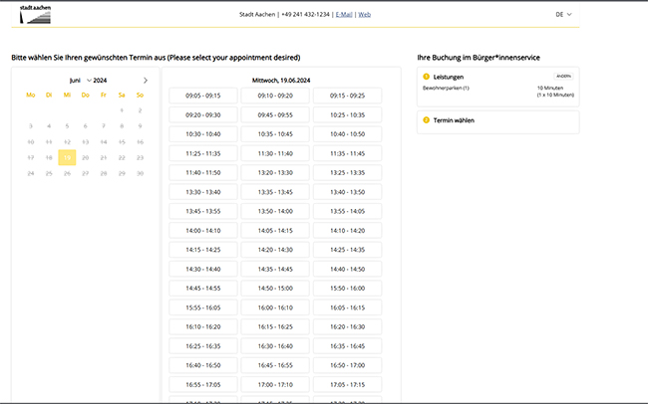Viewport: 648px width, 404px height.
Task: Choose the 09:45 - 09:55 appointment slot
Action: [275, 114]
